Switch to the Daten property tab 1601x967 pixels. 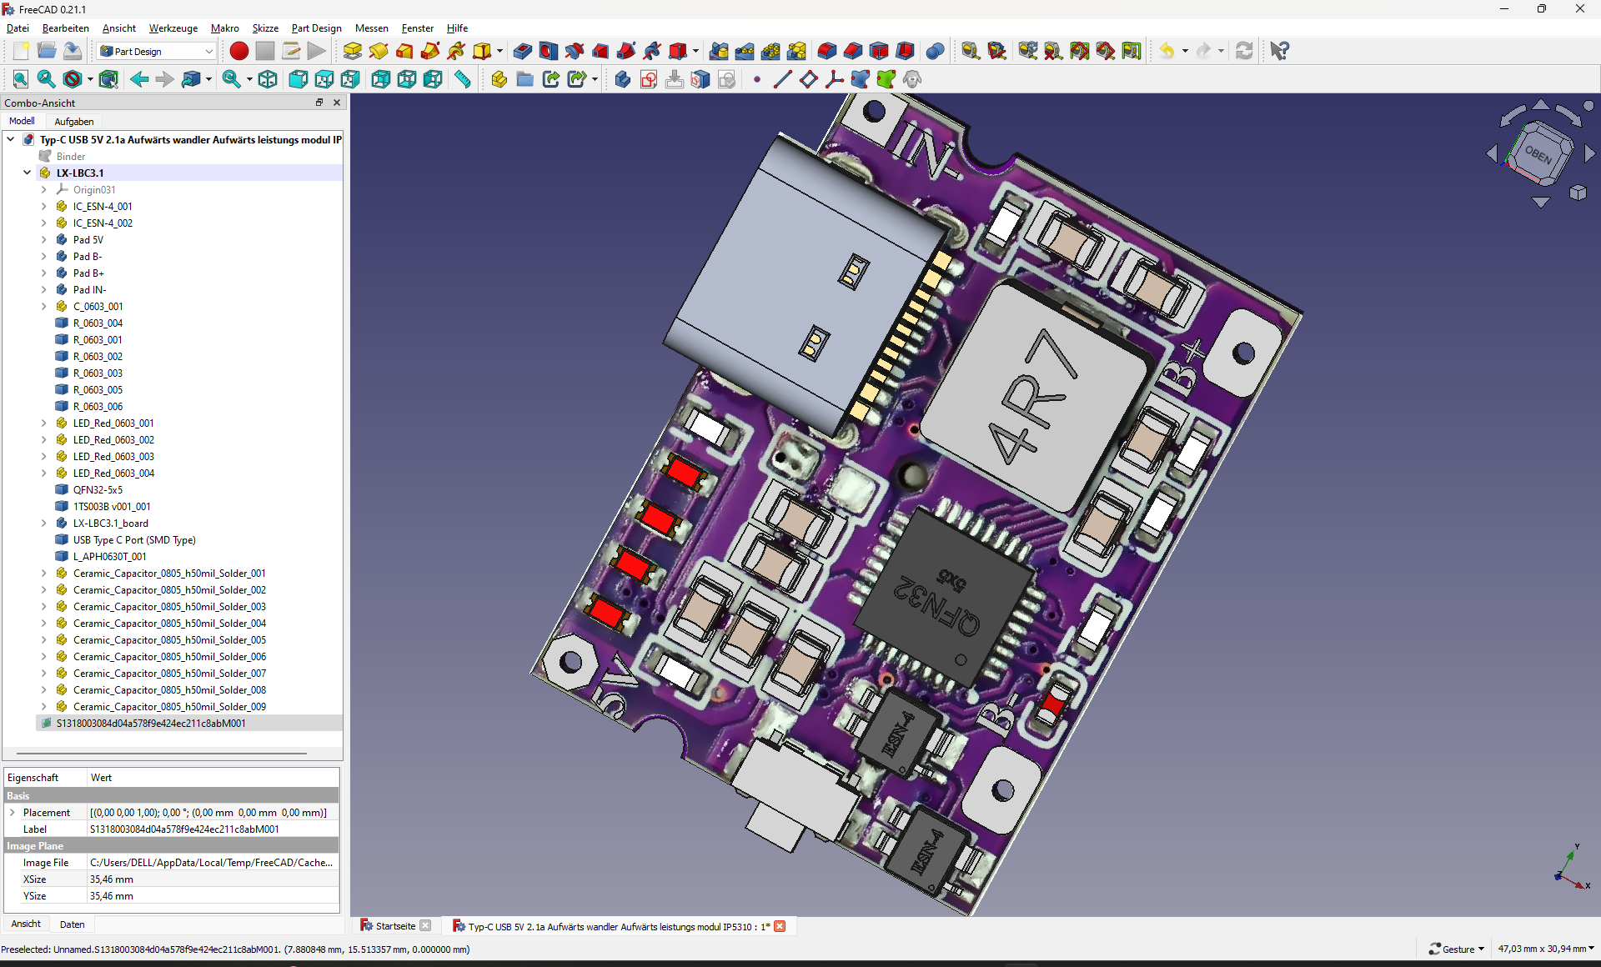pos(72,924)
